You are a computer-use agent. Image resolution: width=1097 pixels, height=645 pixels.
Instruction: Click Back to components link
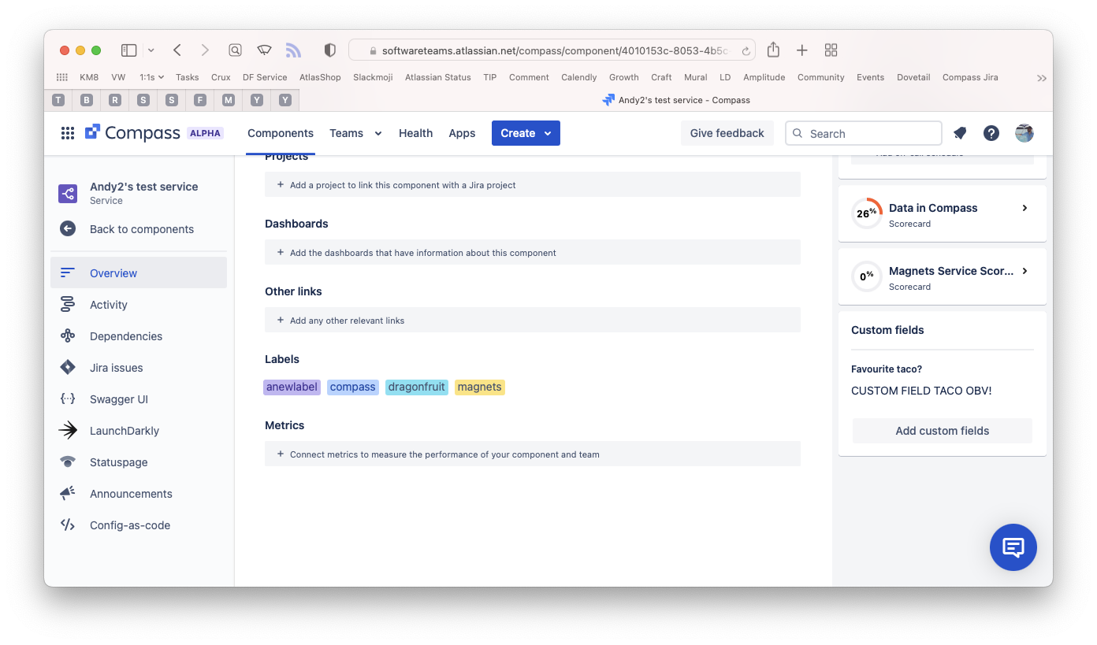tap(142, 229)
